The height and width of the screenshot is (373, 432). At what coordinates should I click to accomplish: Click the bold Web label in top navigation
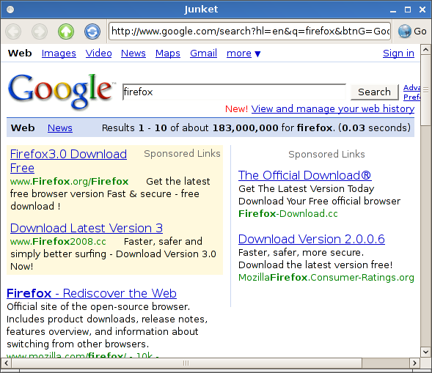tap(20, 53)
